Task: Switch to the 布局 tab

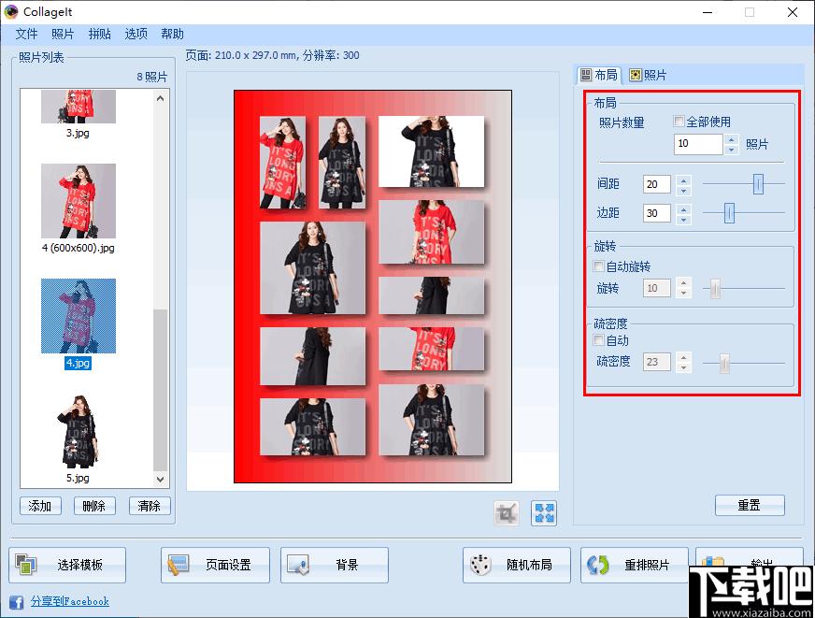Action: point(599,76)
